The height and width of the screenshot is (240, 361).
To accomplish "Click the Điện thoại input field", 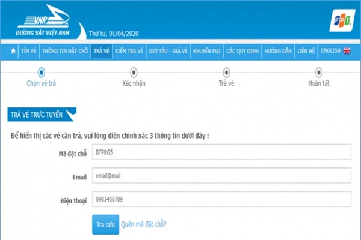I will [221, 199].
